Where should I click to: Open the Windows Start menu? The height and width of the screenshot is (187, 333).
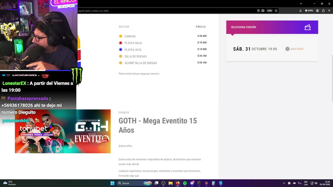coord(112,183)
